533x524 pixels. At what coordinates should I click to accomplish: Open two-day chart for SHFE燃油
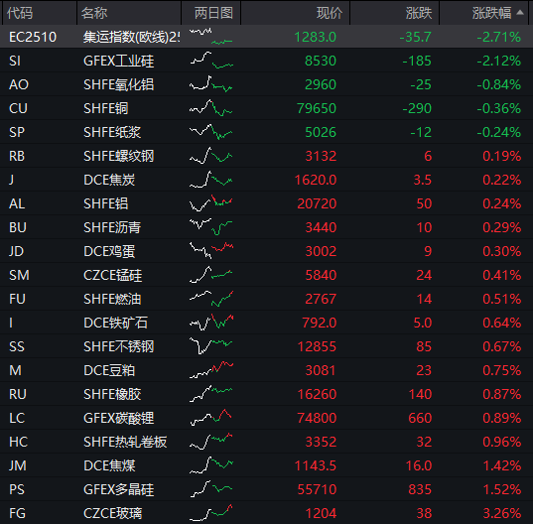click(x=211, y=299)
